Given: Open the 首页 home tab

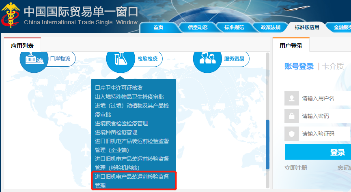Looking at the screenshot, I should (158, 27).
